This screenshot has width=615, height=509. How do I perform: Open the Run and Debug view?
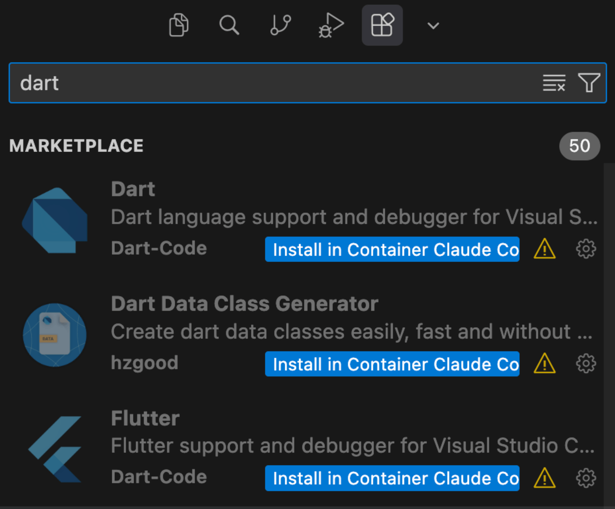(x=331, y=25)
